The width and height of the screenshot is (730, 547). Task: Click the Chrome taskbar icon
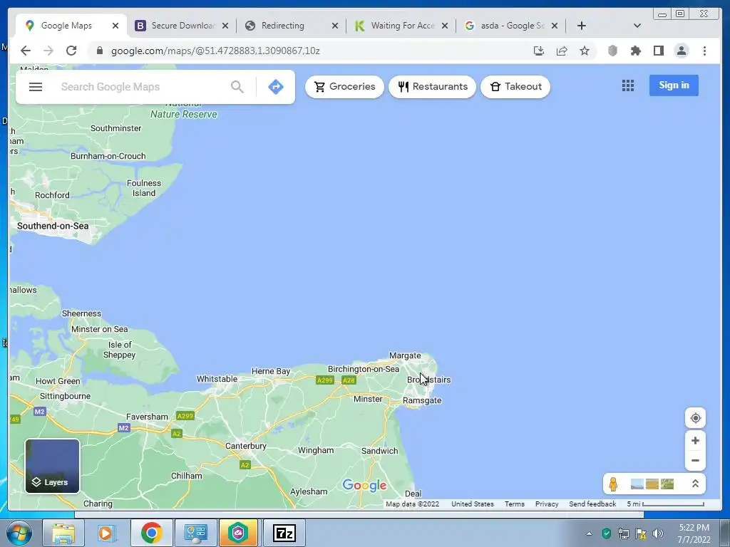151,533
